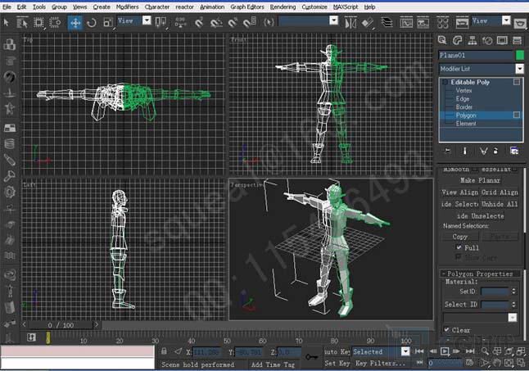Open the Select by Name tool

[x=22, y=23]
